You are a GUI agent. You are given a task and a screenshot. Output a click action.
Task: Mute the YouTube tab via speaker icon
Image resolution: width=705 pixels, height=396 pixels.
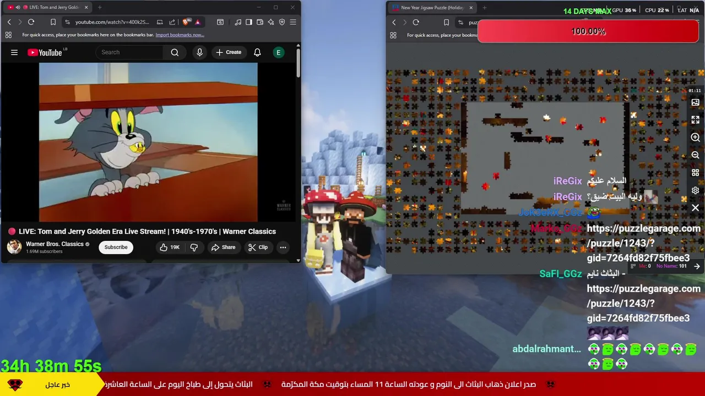tap(18, 7)
